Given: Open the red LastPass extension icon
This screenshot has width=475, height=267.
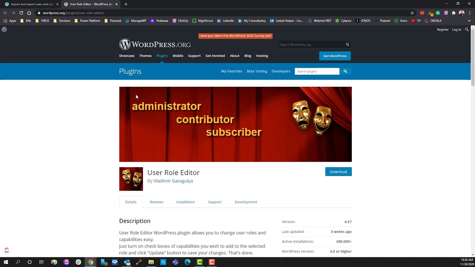Looking at the screenshot, I should point(422,13).
